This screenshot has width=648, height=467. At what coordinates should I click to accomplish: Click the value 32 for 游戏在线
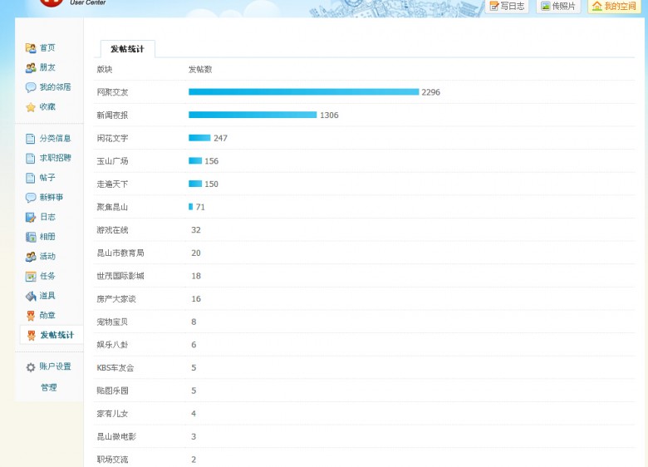[x=196, y=230]
